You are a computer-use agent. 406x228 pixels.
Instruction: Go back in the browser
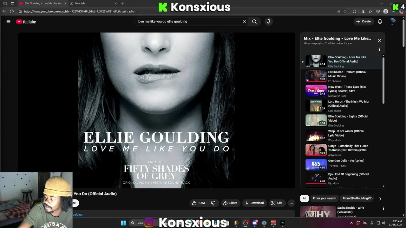[x=4, y=11]
